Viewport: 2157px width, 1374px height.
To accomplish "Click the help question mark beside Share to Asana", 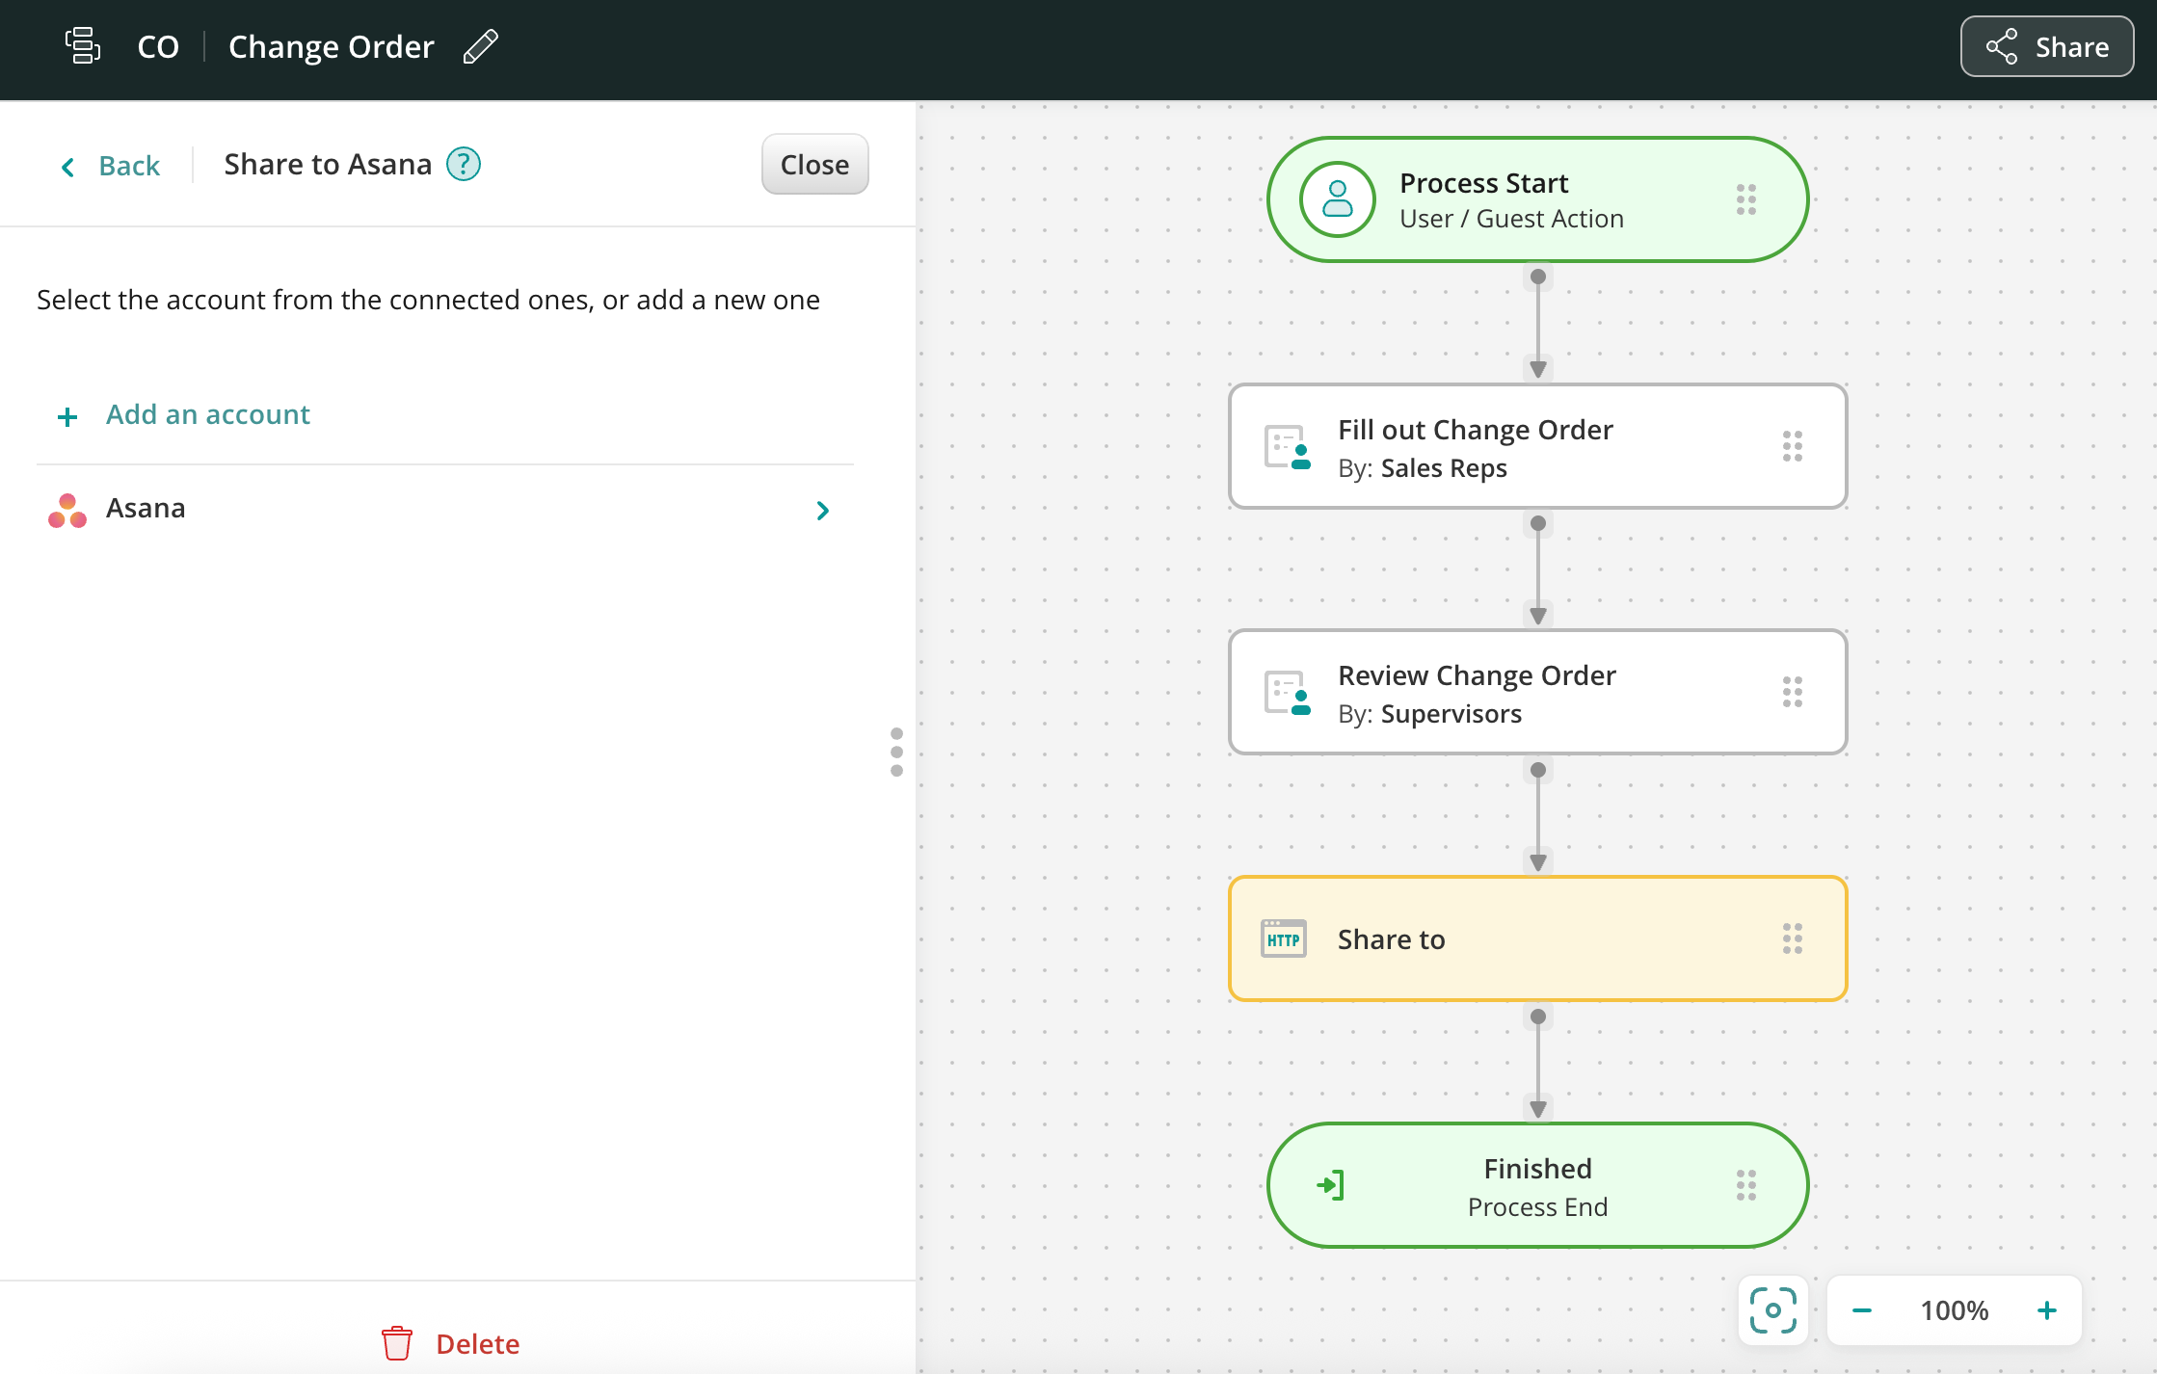I will [x=464, y=165].
